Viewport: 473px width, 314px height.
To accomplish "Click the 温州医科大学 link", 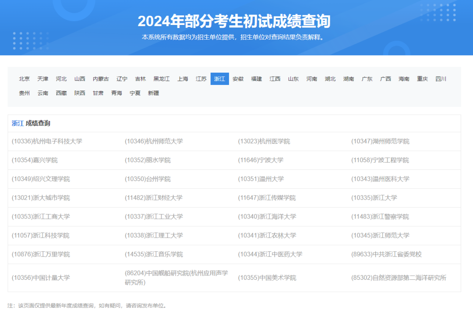I will pos(381,179).
